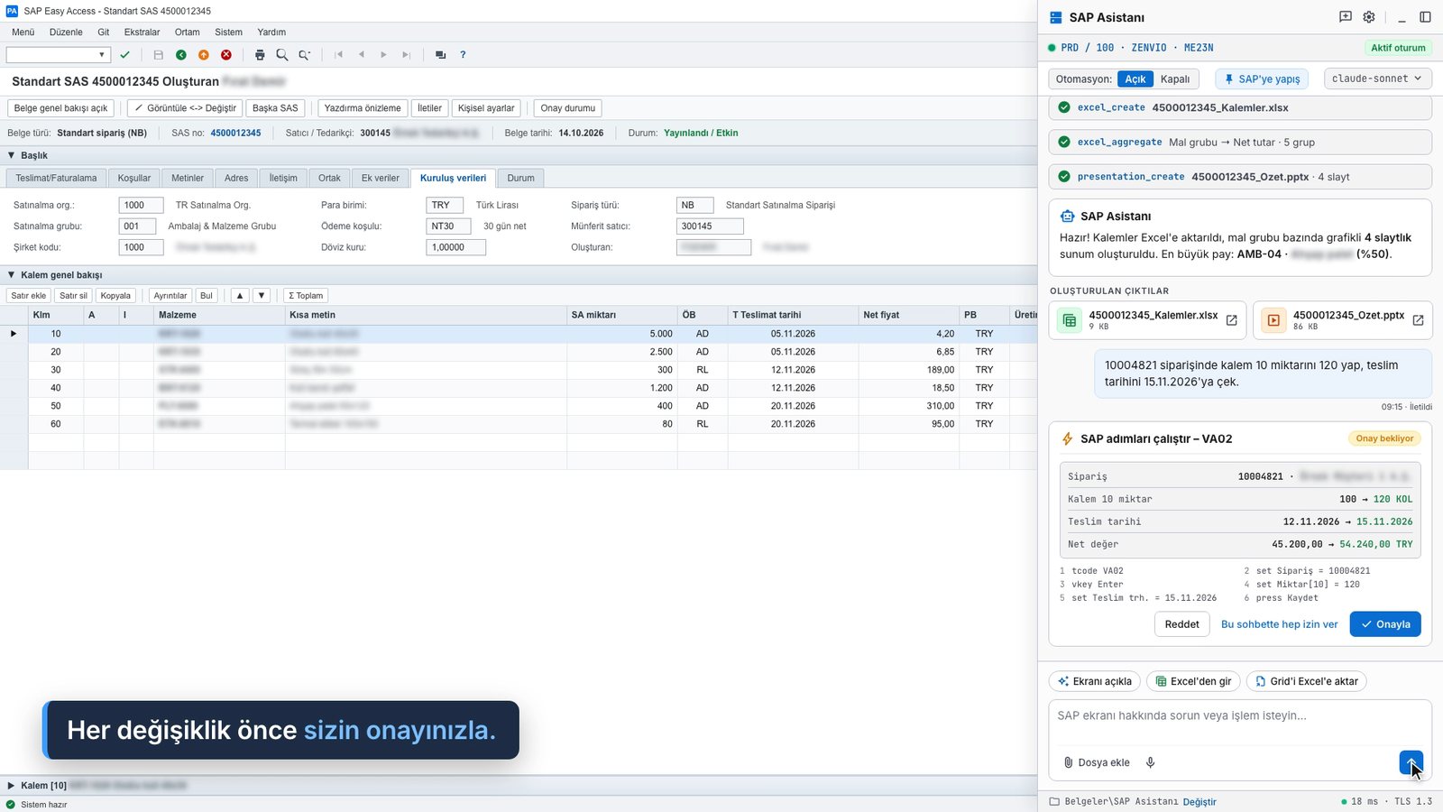Click the Ekranı açıkla chip
Viewport: 1443px width, 812px height.
1095,681
